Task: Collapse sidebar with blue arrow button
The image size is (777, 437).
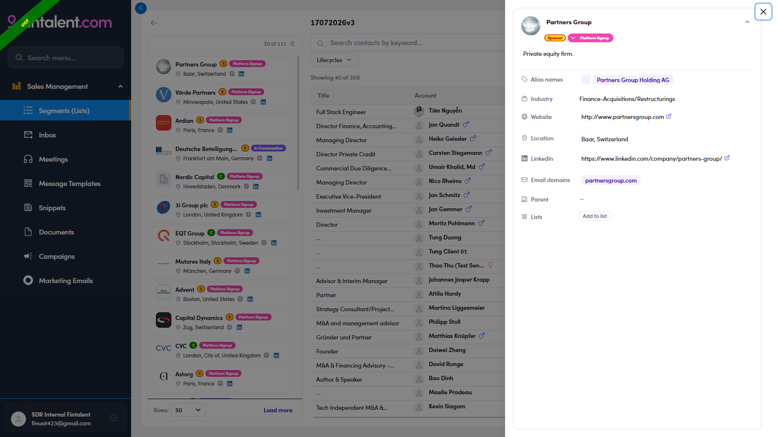Action: [141, 8]
